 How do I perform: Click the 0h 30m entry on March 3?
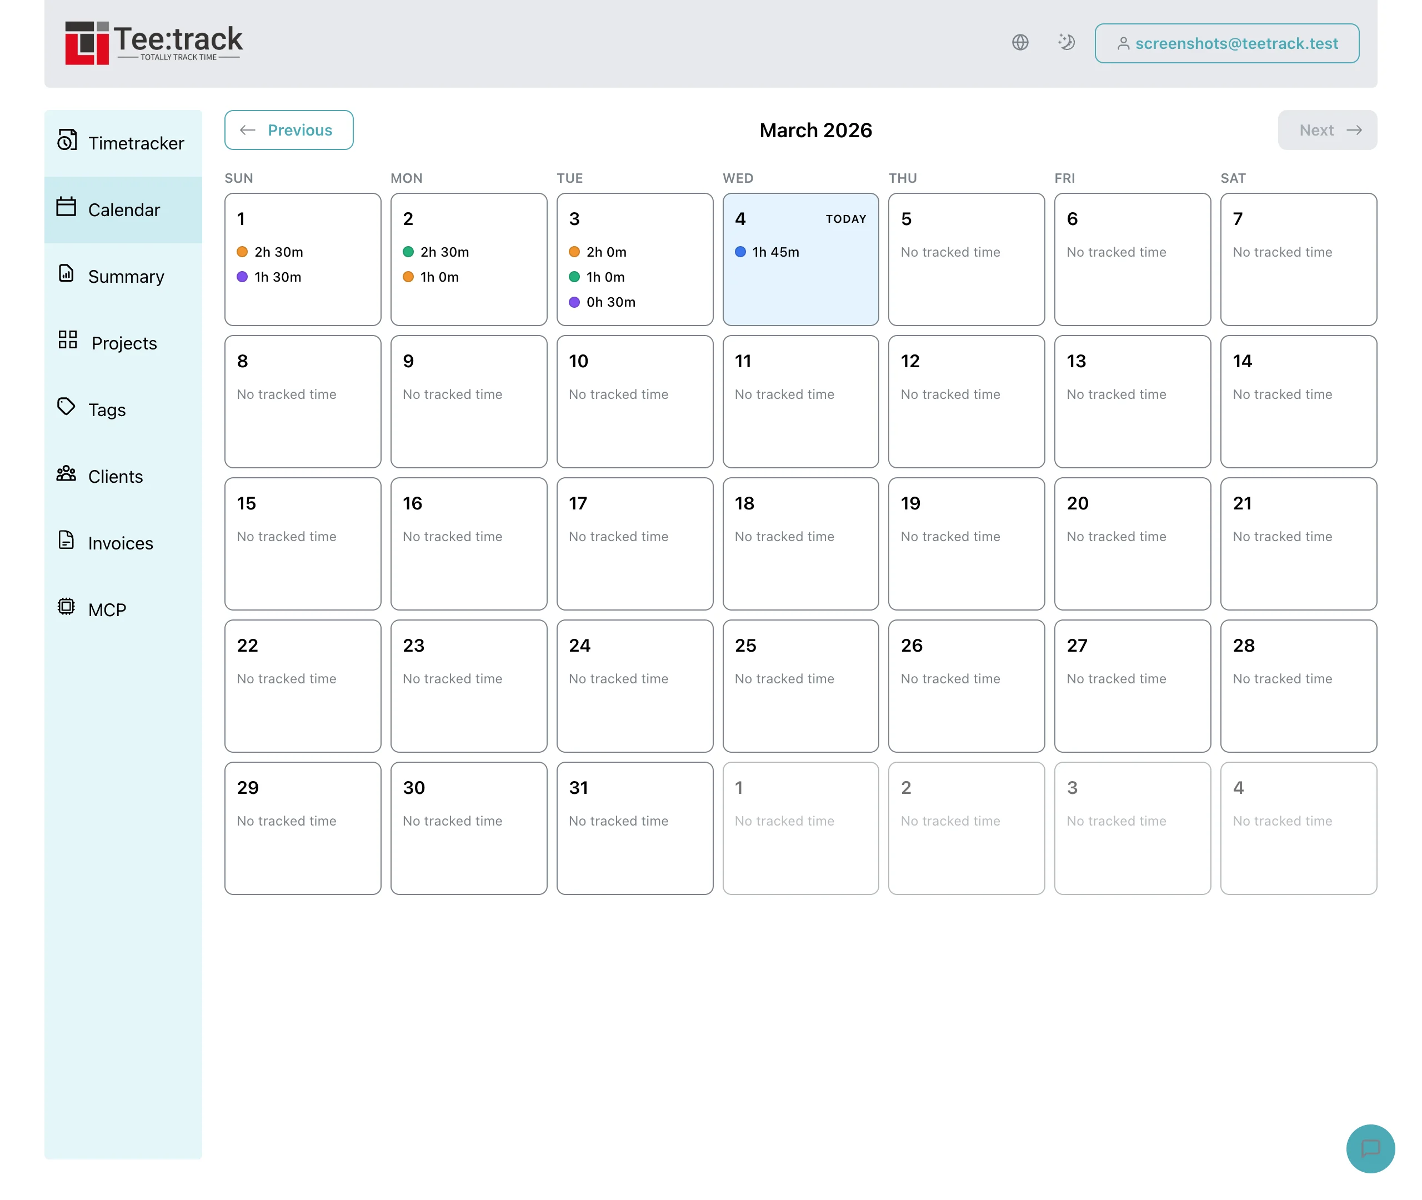610,302
